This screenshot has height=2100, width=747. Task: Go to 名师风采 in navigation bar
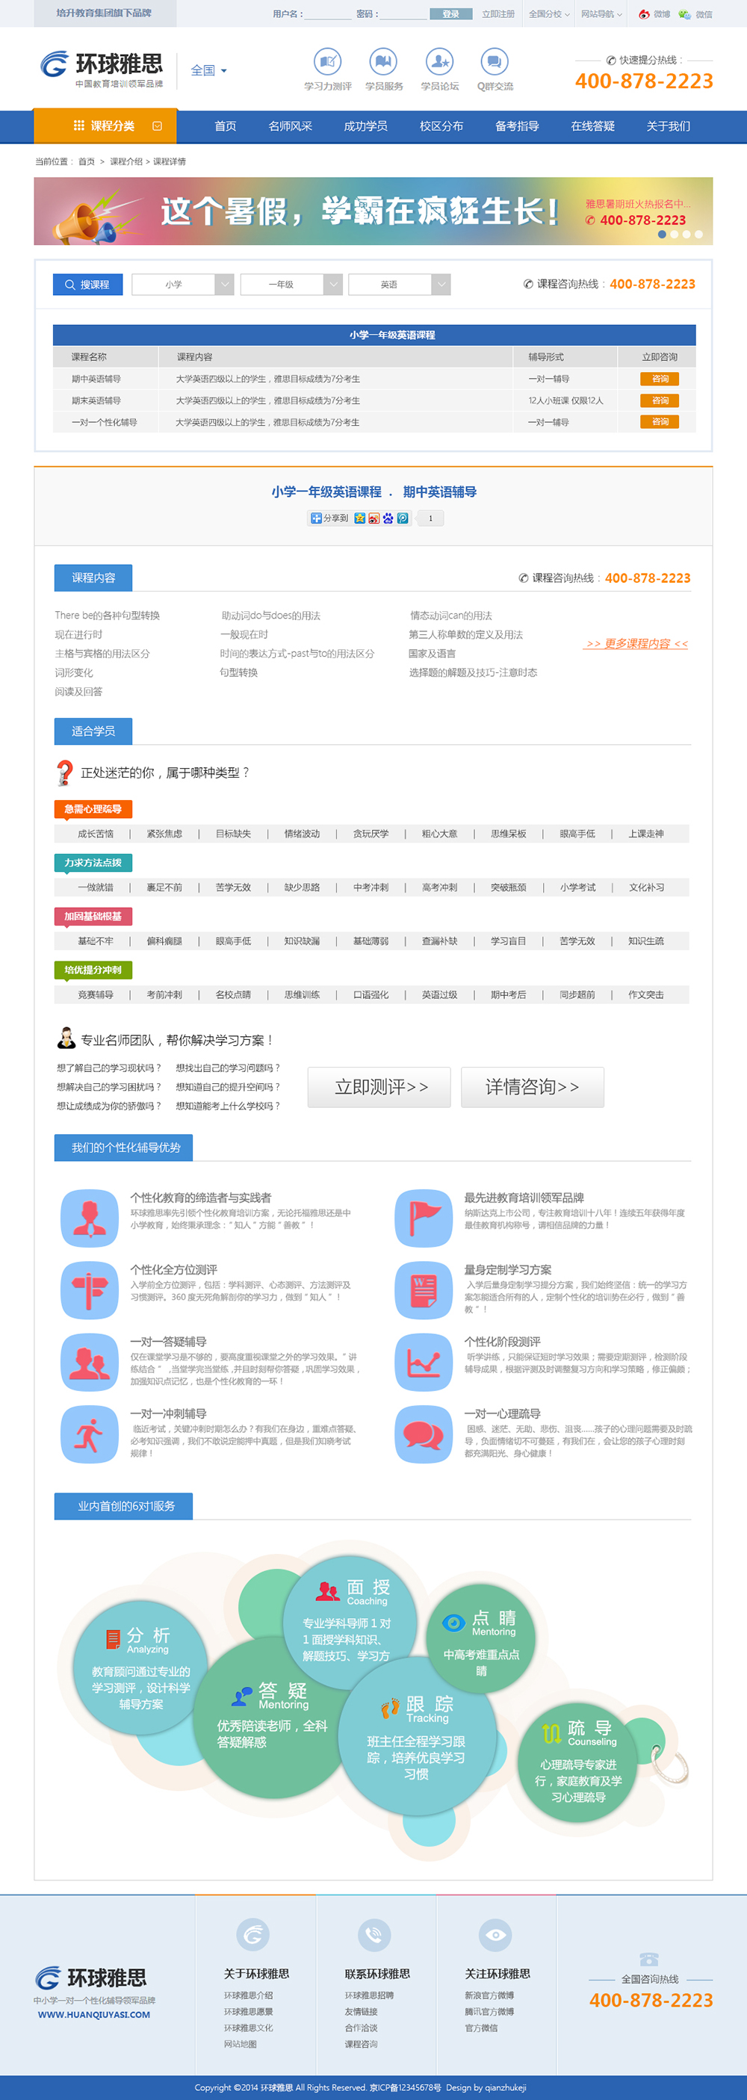click(x=291, y=126)
